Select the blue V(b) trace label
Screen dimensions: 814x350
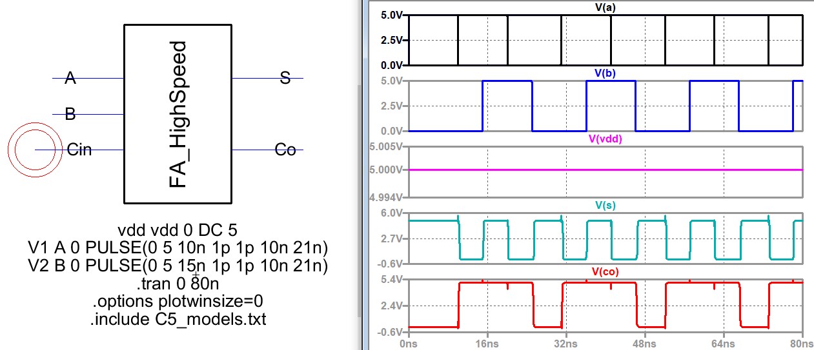tap(605, 73)
